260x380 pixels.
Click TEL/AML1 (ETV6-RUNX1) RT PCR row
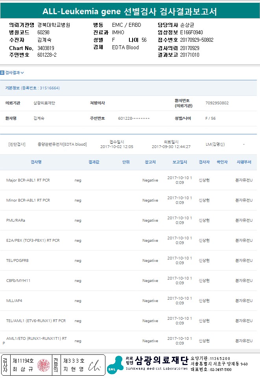[36, 321]
